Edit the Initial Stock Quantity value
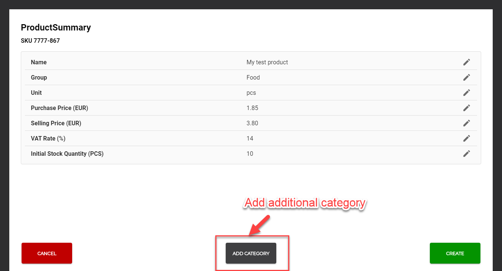 pos(466,154)
